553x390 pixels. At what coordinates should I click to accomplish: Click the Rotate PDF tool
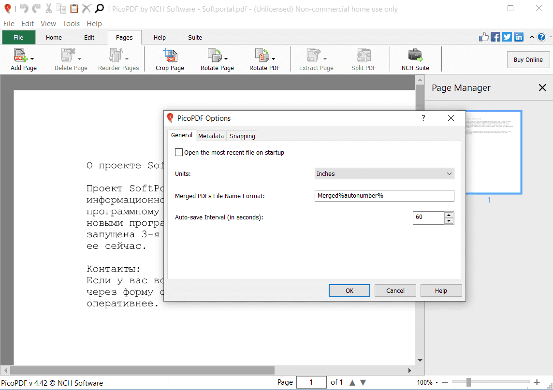pos(264,59)
